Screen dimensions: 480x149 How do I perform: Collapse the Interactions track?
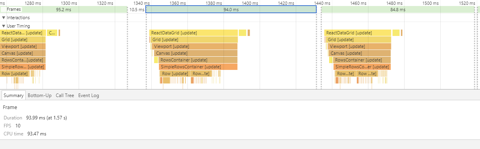click(x=3, y=18)
